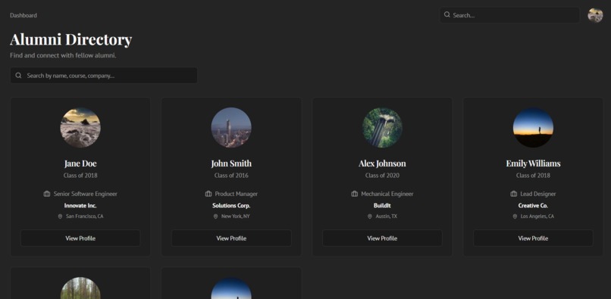Screen dimensions: 611x299
Task: Open the user avatar menu at top right
Action: (x=595, y=15)
